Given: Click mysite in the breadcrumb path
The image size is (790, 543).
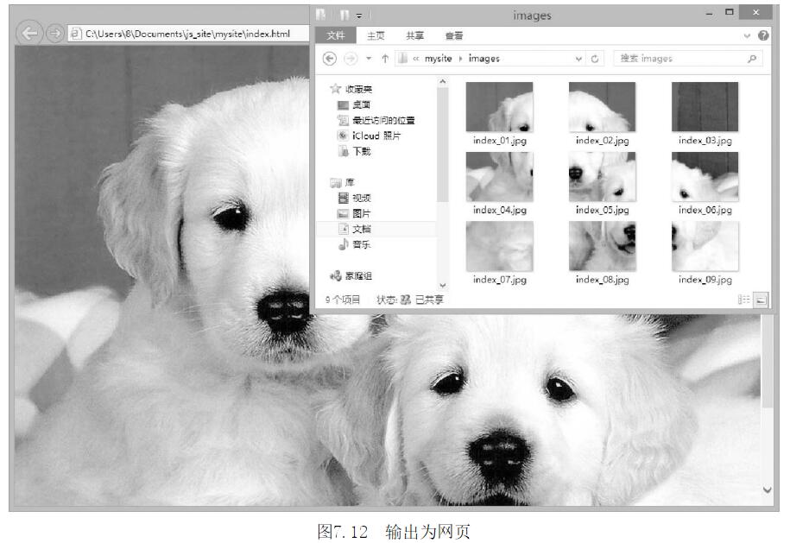Looking at the screenshot, I should coord(438,59).
